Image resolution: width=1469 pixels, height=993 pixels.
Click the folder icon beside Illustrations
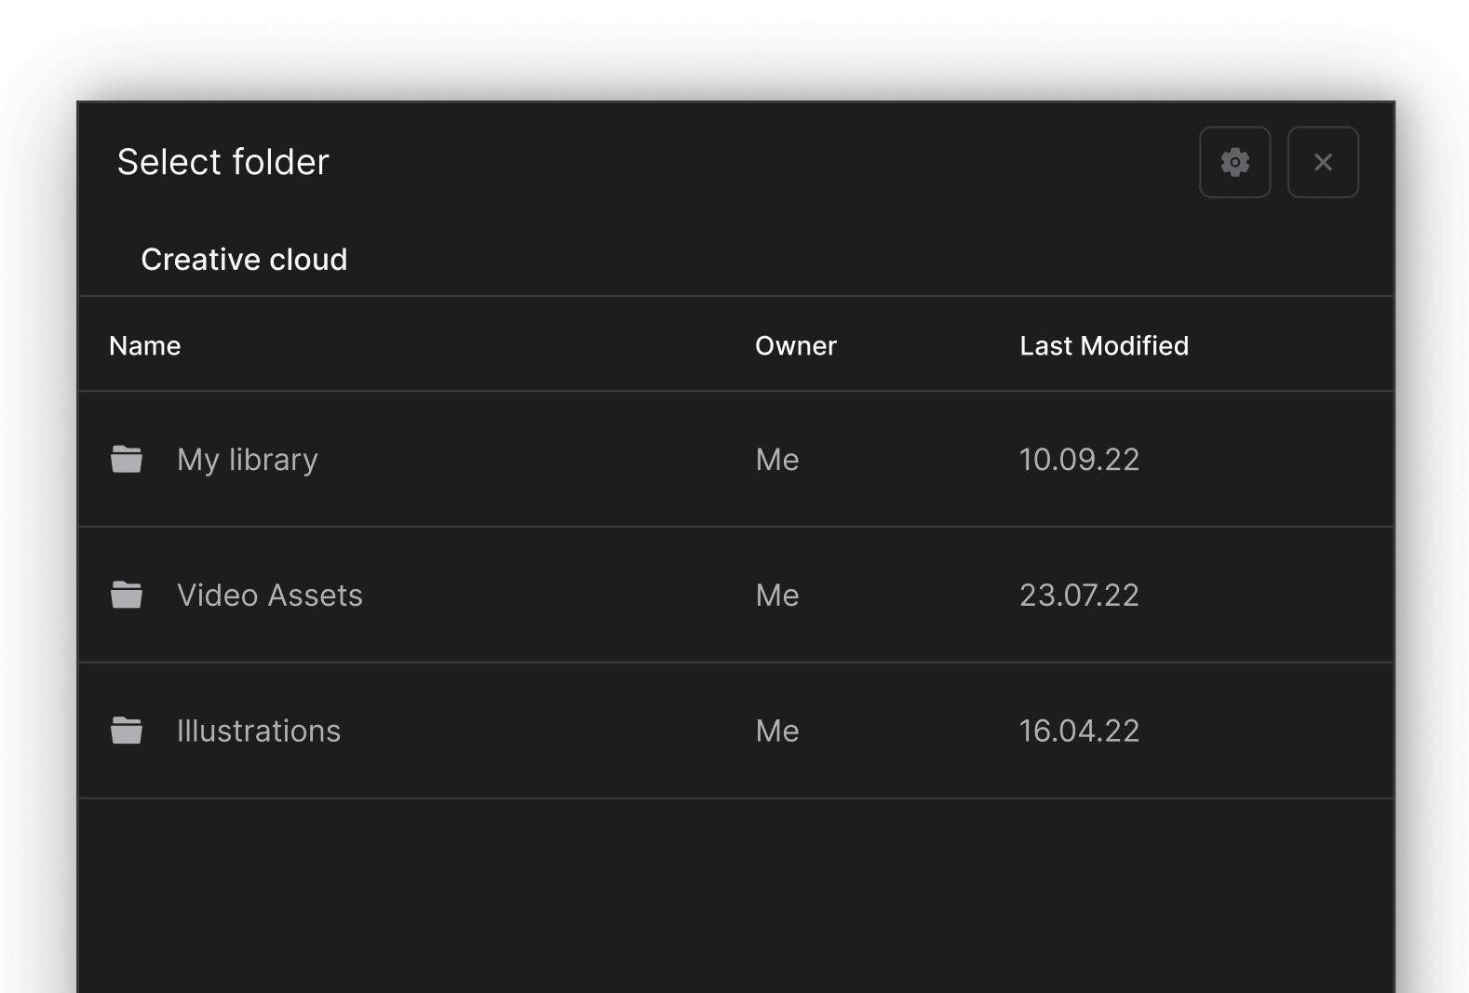(127, 731)
